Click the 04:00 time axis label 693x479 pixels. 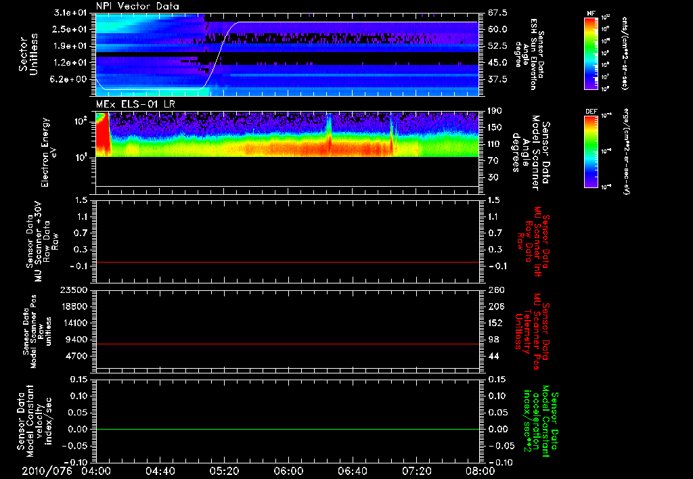pos(96,472)
